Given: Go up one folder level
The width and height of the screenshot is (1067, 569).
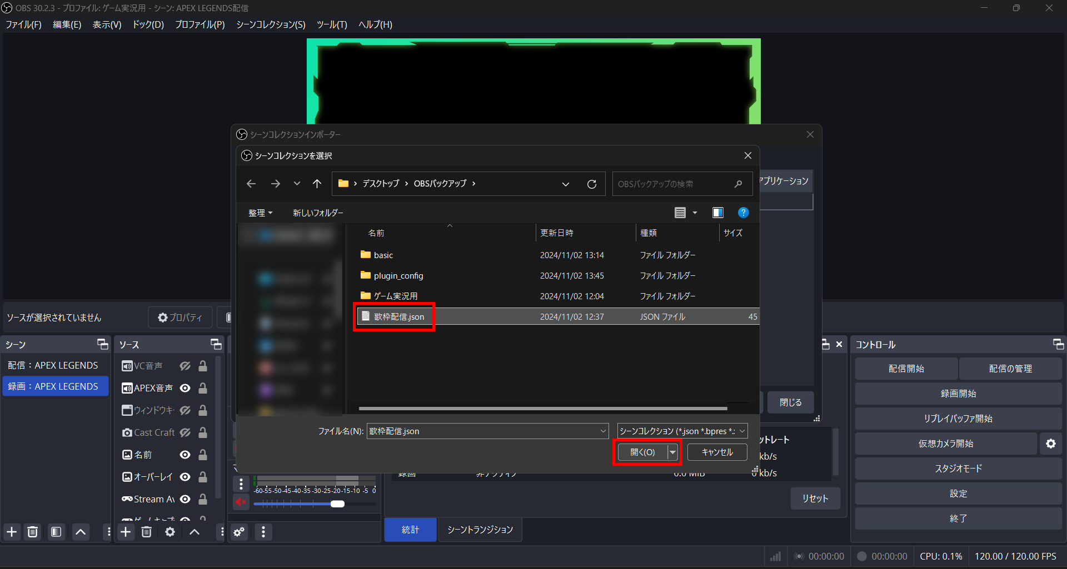Looking at the screenshot, I should [x=317, y=184].
